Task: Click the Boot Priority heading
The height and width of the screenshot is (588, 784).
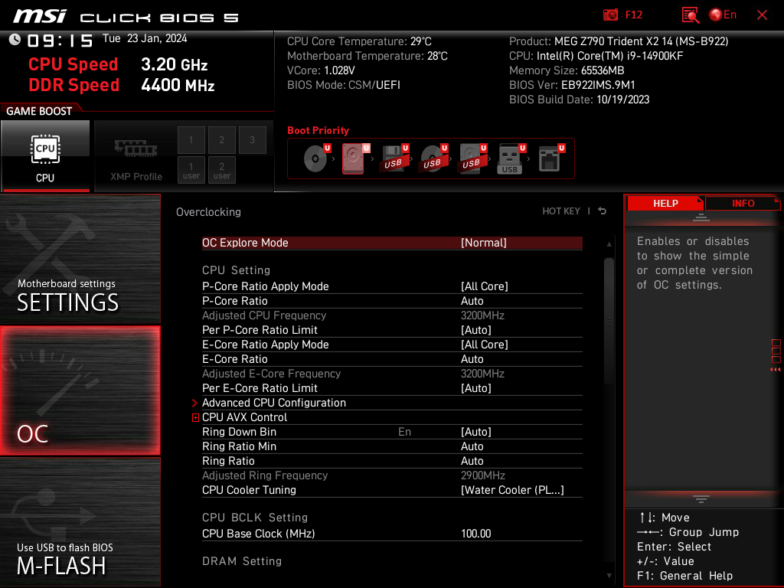Action: (318, 130)
